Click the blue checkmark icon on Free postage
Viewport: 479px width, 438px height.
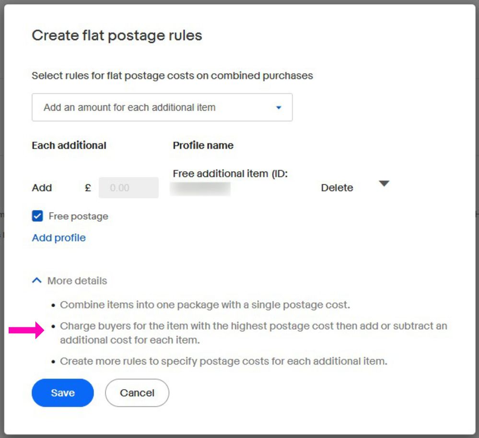[x=37, y=216]
